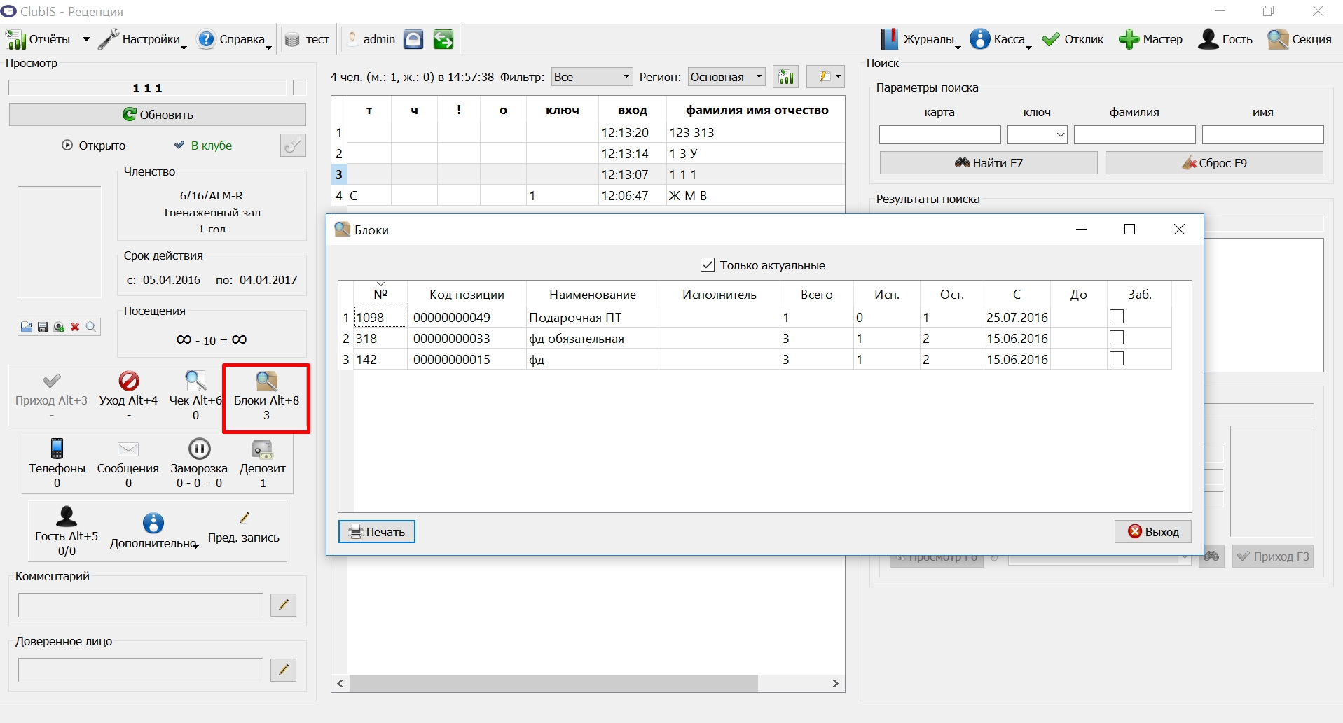This screenshot has height=723, width=1343.
Task: Click the Уход Alt+4 icon
Action: coord(129,381)
